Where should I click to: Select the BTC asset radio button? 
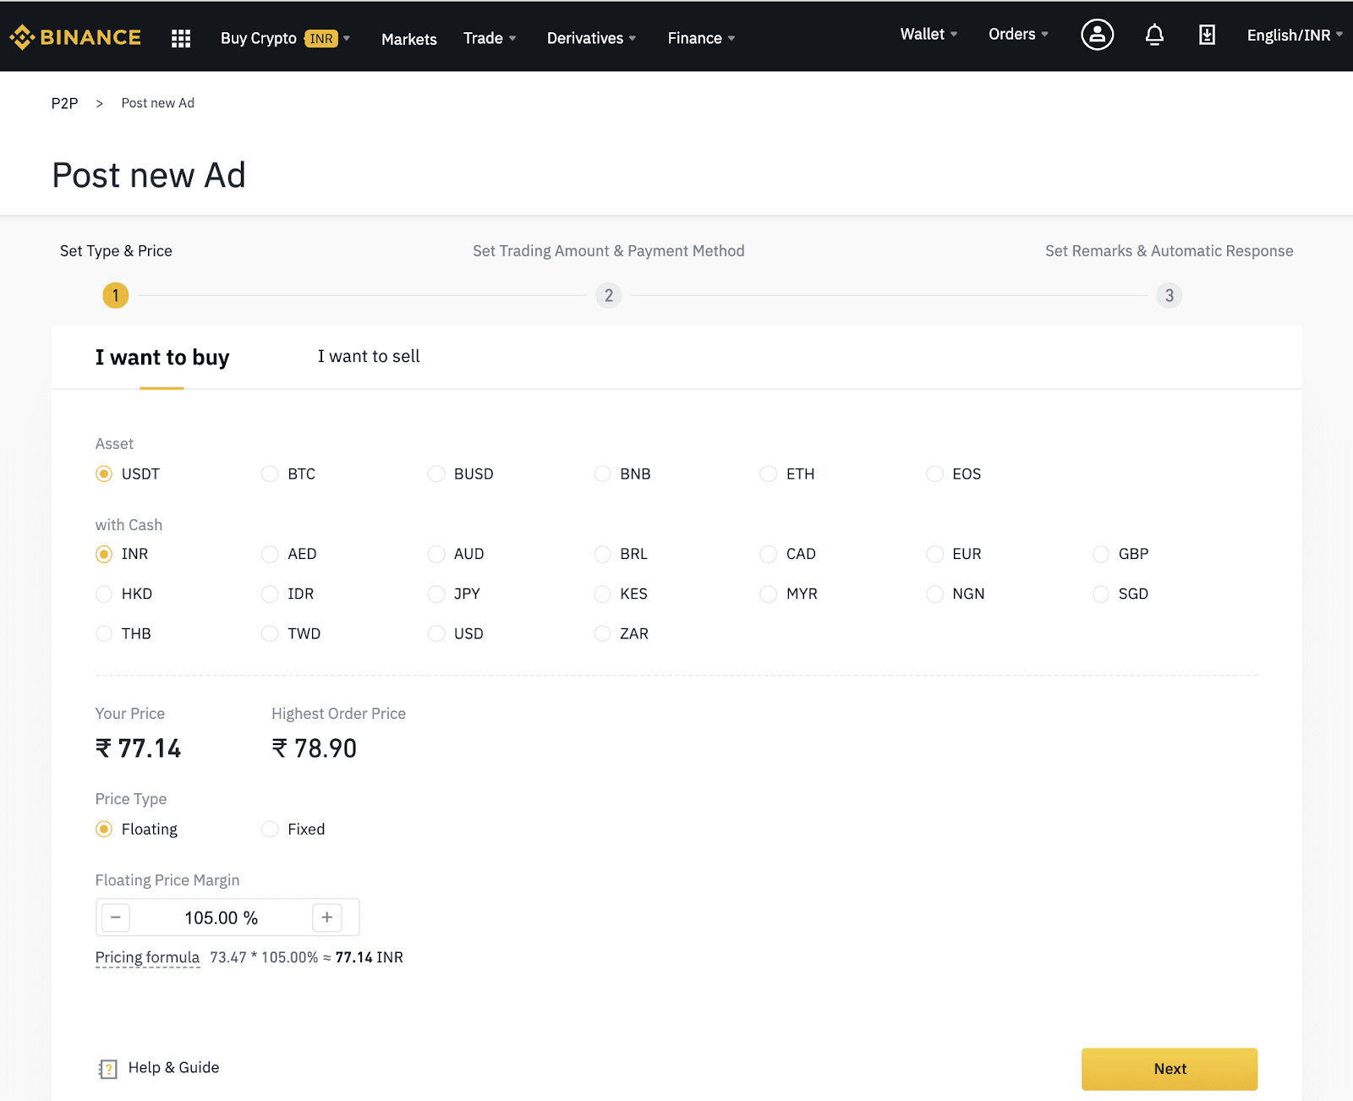click(270, 474)
